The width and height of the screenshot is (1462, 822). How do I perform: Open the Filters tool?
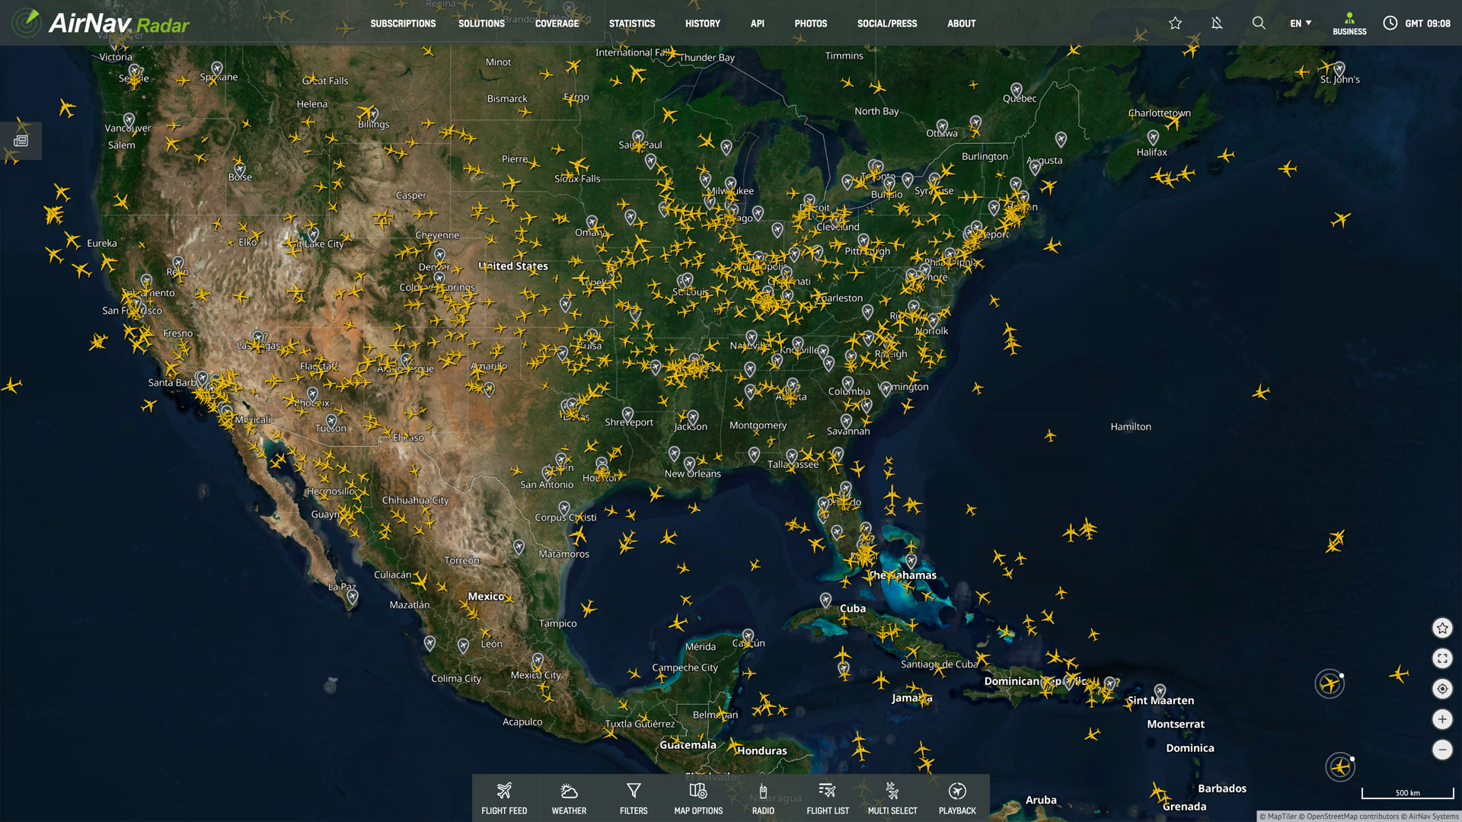coord(634,798)
